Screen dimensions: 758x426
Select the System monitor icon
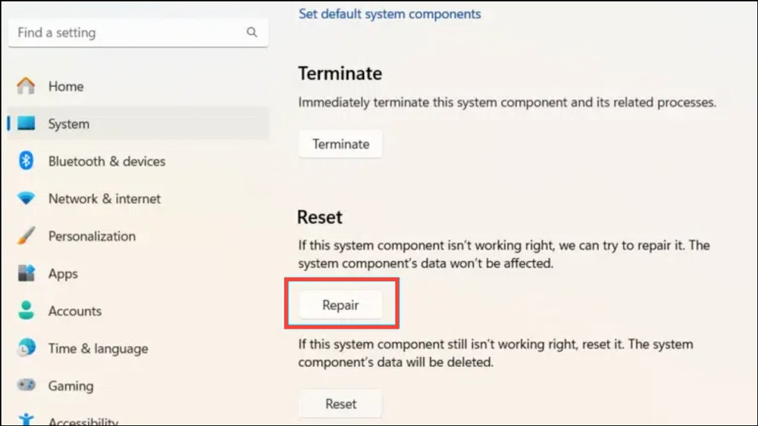[x=26, y=123]
